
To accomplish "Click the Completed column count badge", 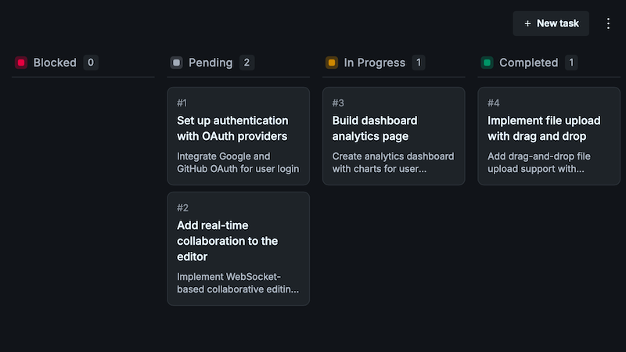I will (x=571, y=63).
